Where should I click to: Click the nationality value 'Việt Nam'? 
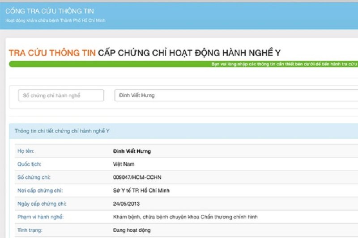tap(124, 164)
